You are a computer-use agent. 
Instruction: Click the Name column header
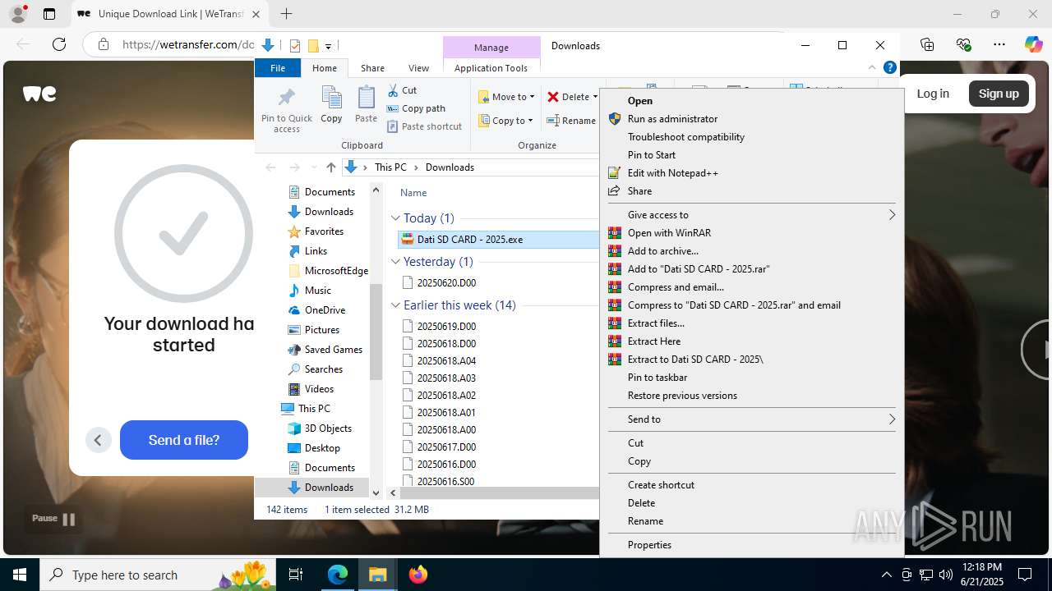tap(413, 193)
